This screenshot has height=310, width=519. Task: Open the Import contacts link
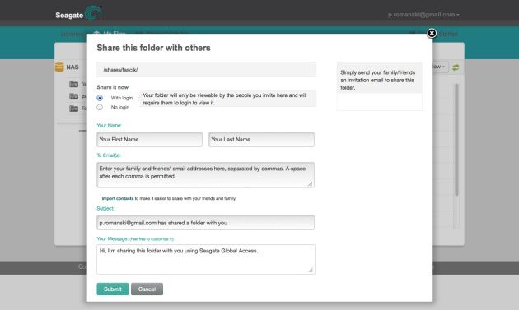point(118,198)
